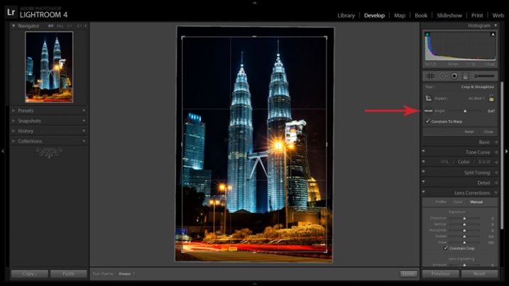
Task: Select the Crop Overlay tool icon
Action: click(429, 75)
